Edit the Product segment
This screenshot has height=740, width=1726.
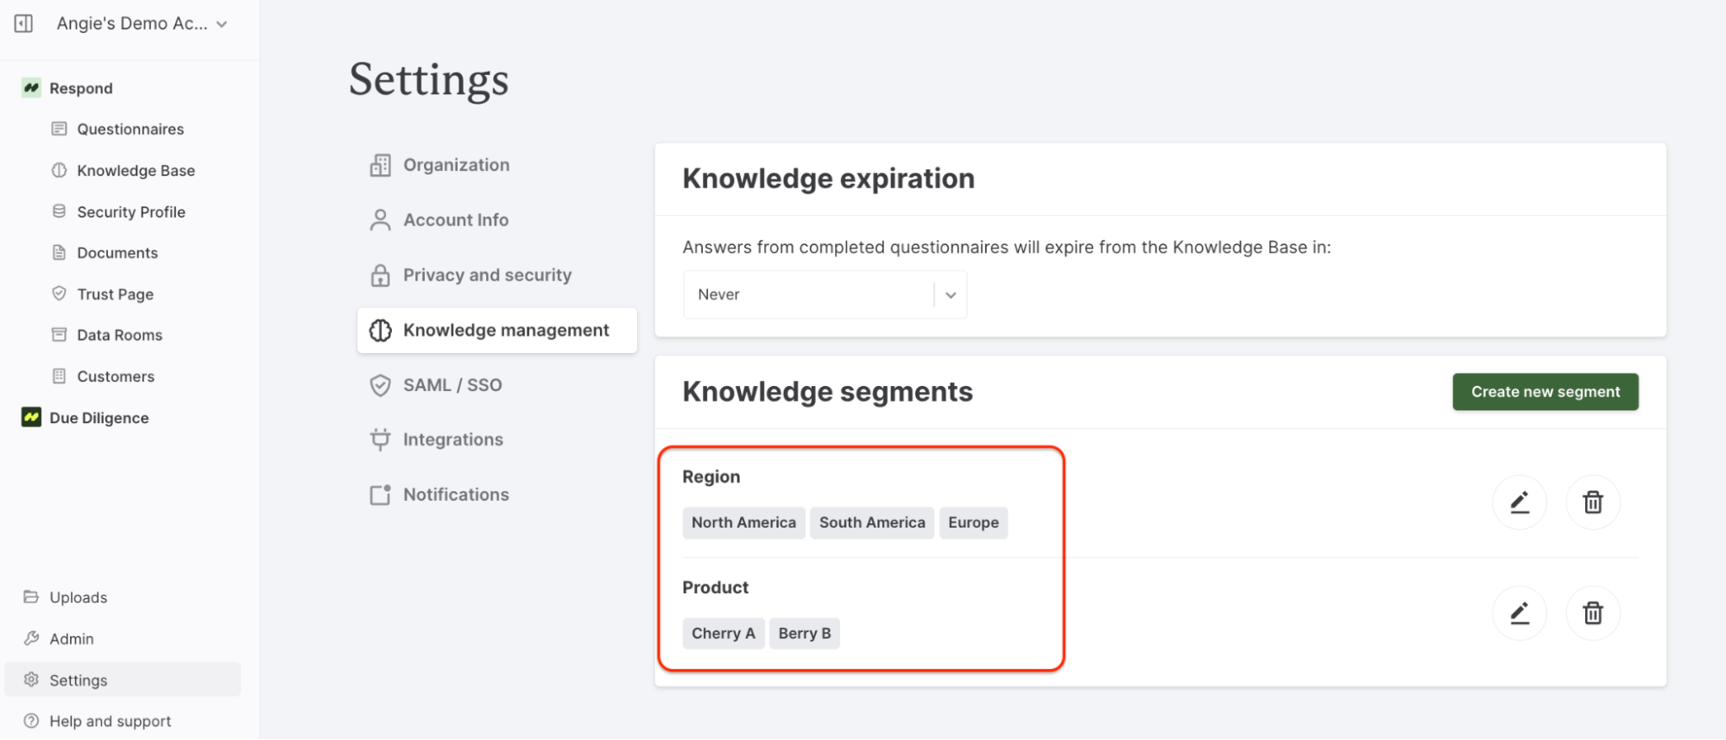pos(1519,613)
